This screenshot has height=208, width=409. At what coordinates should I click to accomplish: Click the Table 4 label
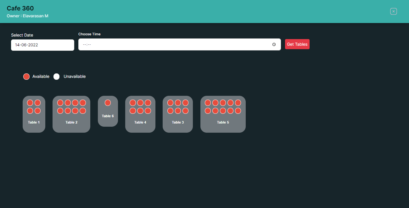pyautogui.click(x=140, y=122)
